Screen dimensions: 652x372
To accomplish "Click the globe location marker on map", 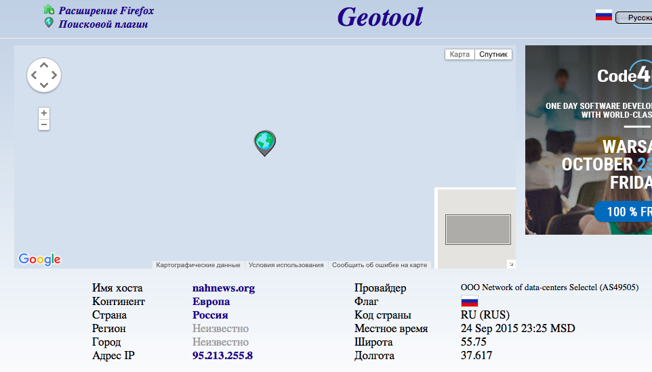I will (x=265, y=143).
